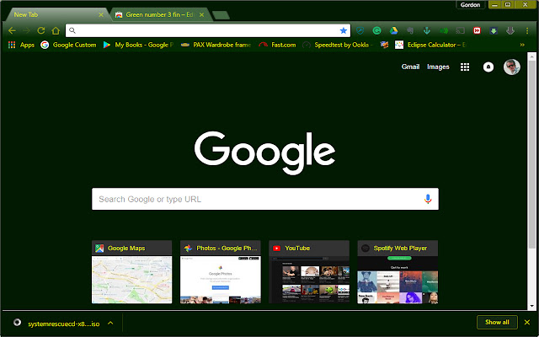Go to the home page icon
This screenshot has width=539, height=337.
pyautogui.click(x=56, y=30)
